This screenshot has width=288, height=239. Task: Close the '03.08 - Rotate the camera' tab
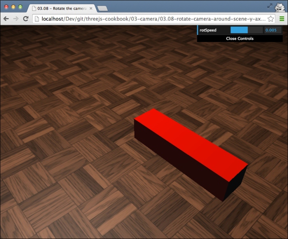(91, 9)
